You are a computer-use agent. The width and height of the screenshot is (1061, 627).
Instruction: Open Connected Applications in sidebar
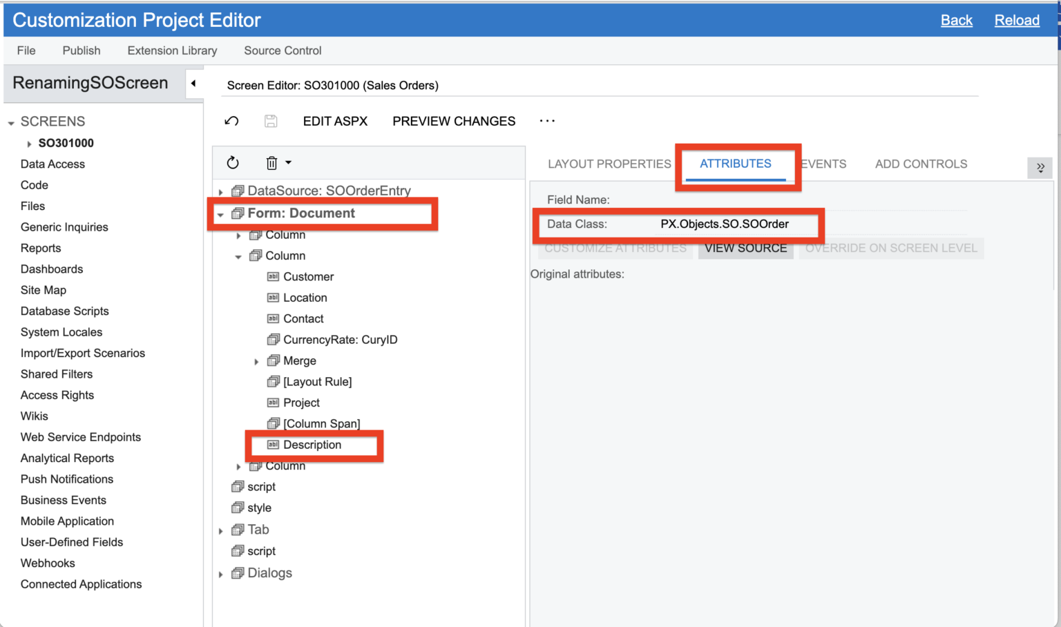[81, 584]
